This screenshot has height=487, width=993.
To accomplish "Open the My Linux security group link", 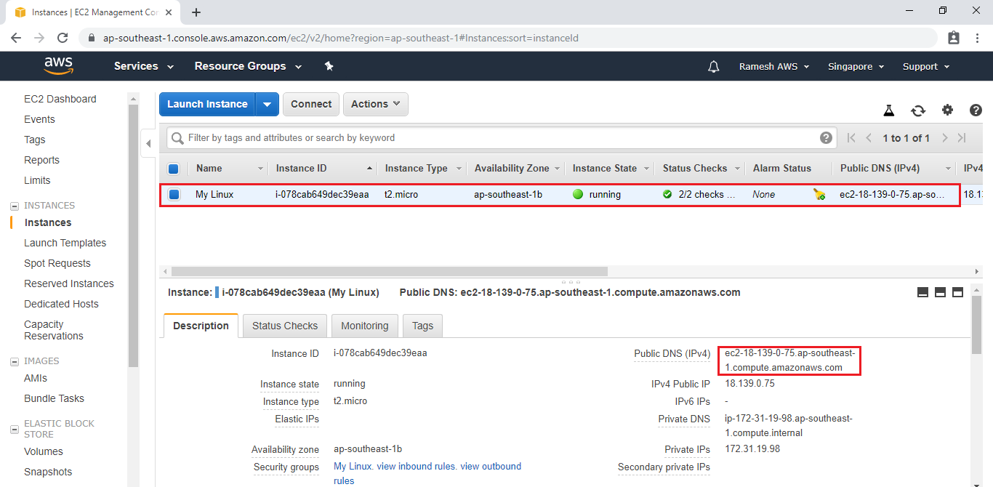I will click(353, 466).
